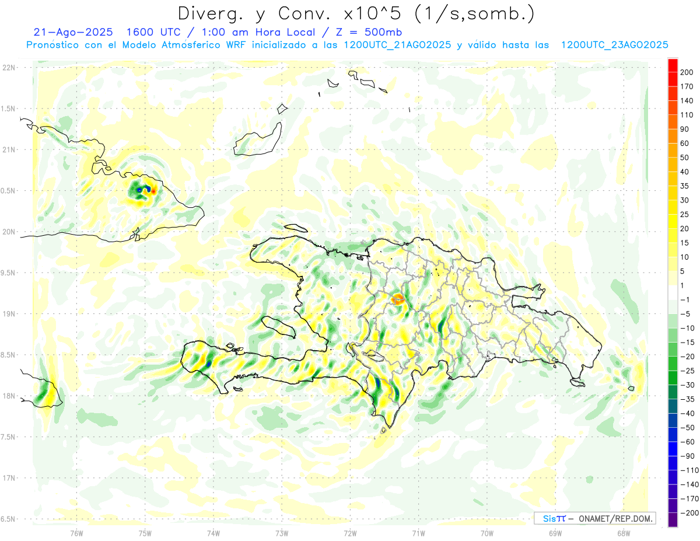Click the '19N' latitude label
Image resolution: width=700 pixels, height=541 pixels.
coord(9,313)
